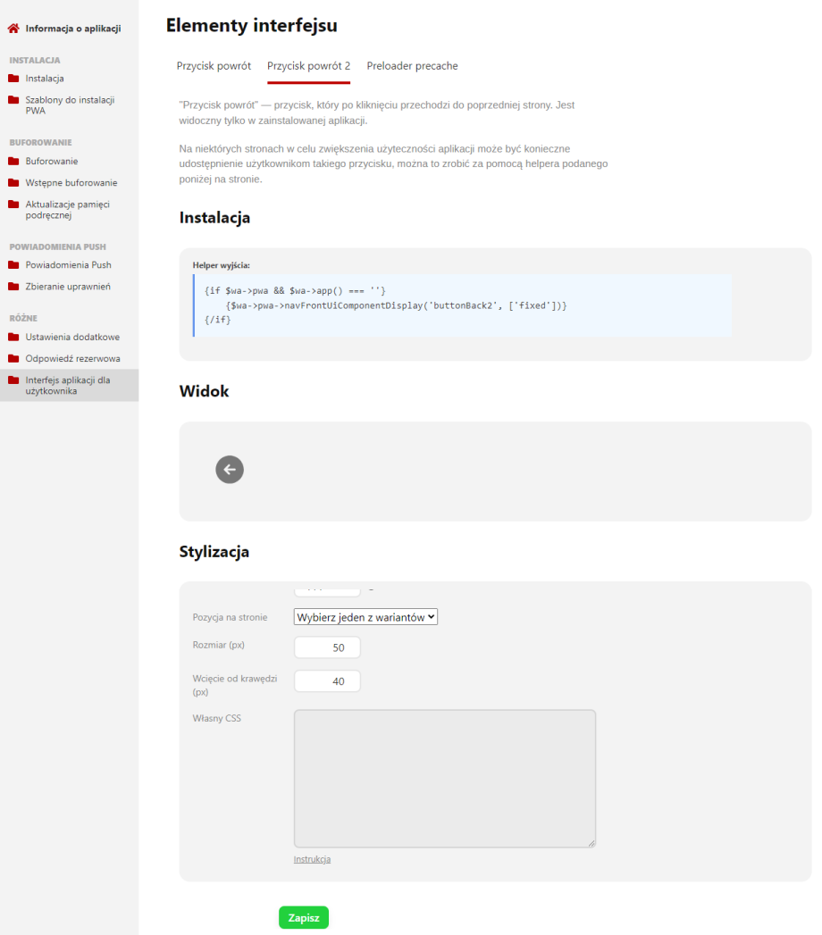The height and width of the screenshot is (935, 822).
Task: Go to Aktualizacje pamięci podręcznej section
Action: tap(67, 210)
